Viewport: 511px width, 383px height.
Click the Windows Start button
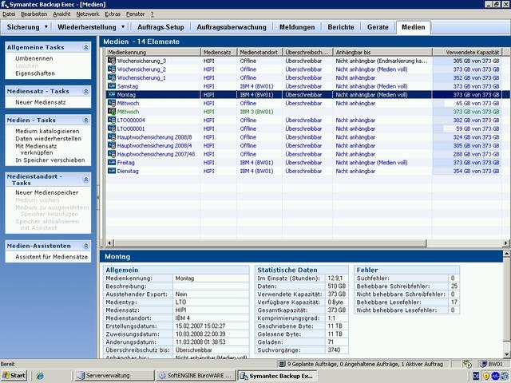(14, 376)
